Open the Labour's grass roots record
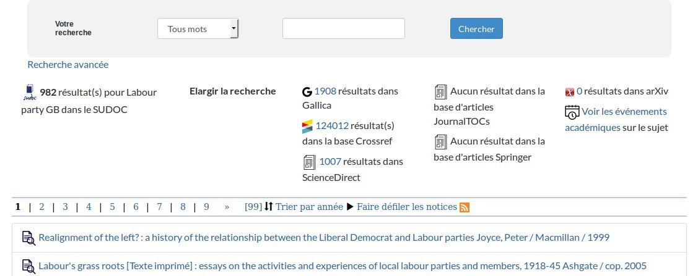 pyautogui.click(x=342, y=266)
